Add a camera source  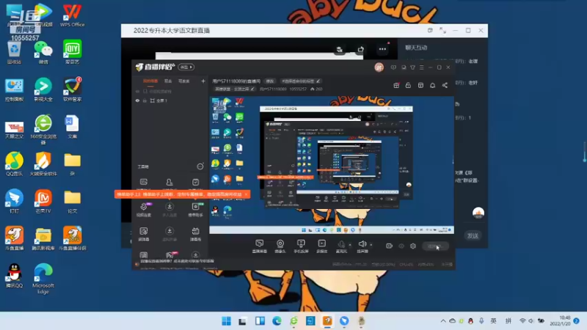point(280,246)
